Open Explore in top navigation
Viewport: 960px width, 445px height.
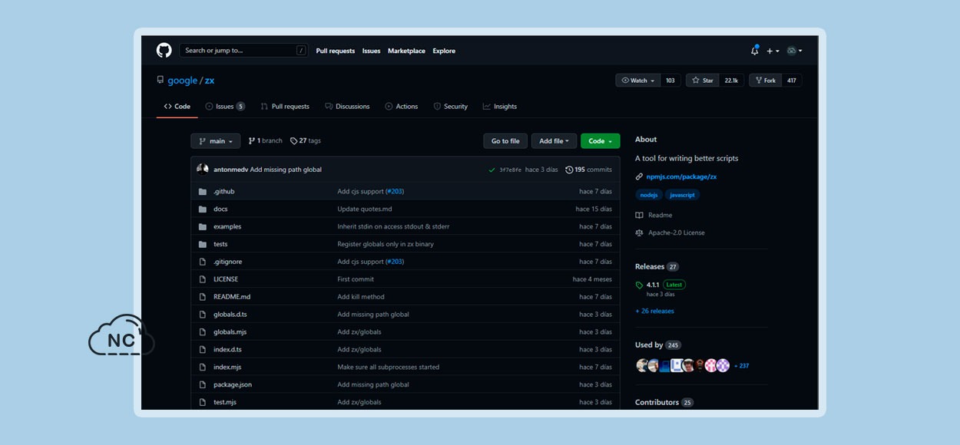pyautogui.click(x=444, y=51)
